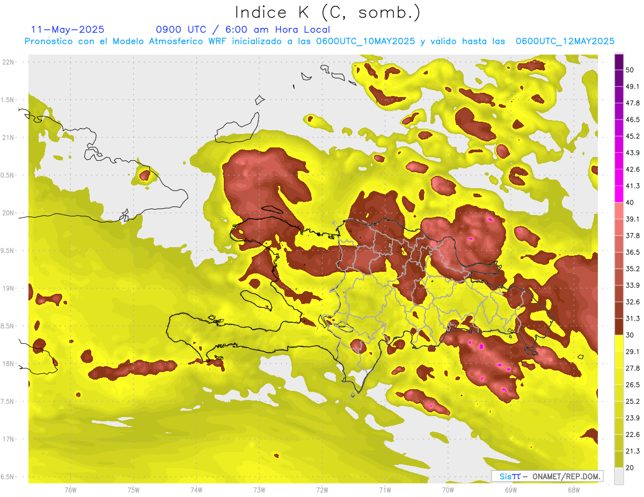This screenshot has height=497, width=644.
Task: Click colorbar value "41.3"
Action: 633,186
